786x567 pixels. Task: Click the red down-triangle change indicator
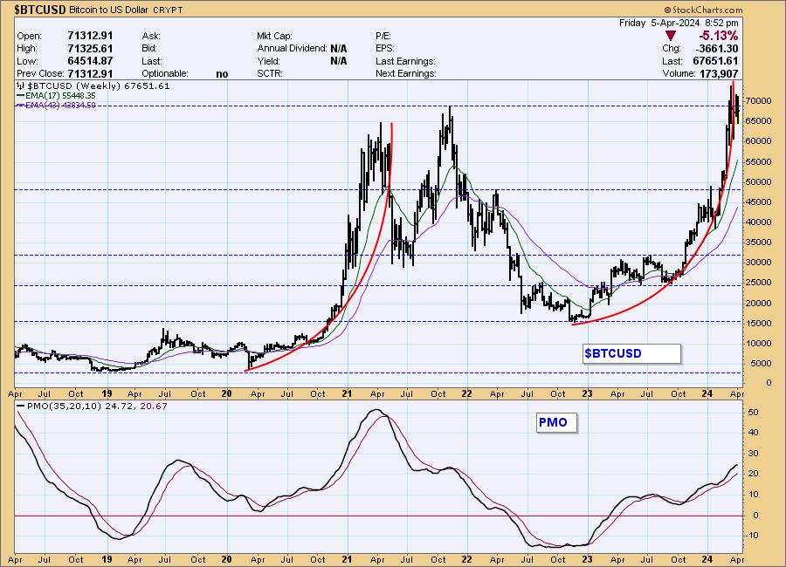tap(671, 36)
